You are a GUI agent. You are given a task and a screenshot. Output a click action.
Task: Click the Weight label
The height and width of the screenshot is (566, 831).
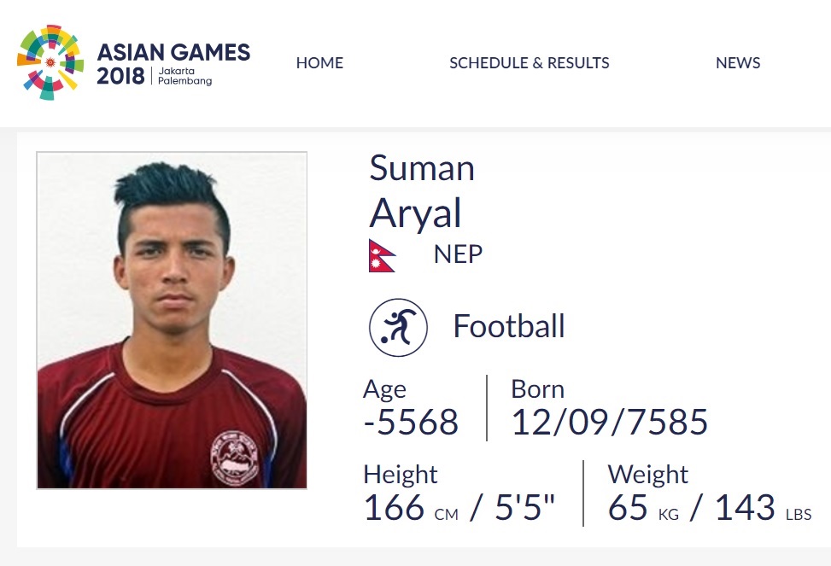tap(647, 475)
